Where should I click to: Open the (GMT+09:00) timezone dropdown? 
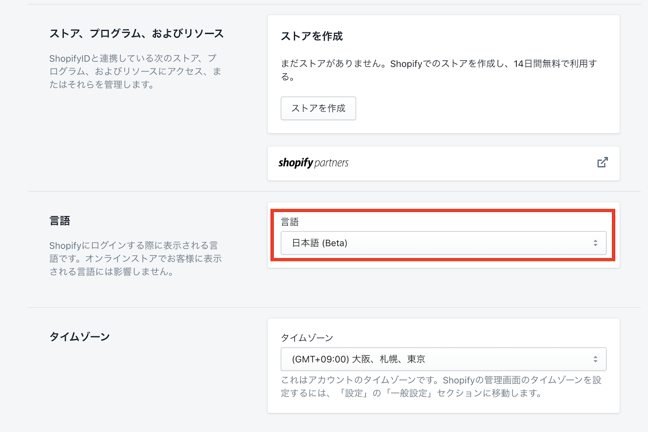coord(443,359)
